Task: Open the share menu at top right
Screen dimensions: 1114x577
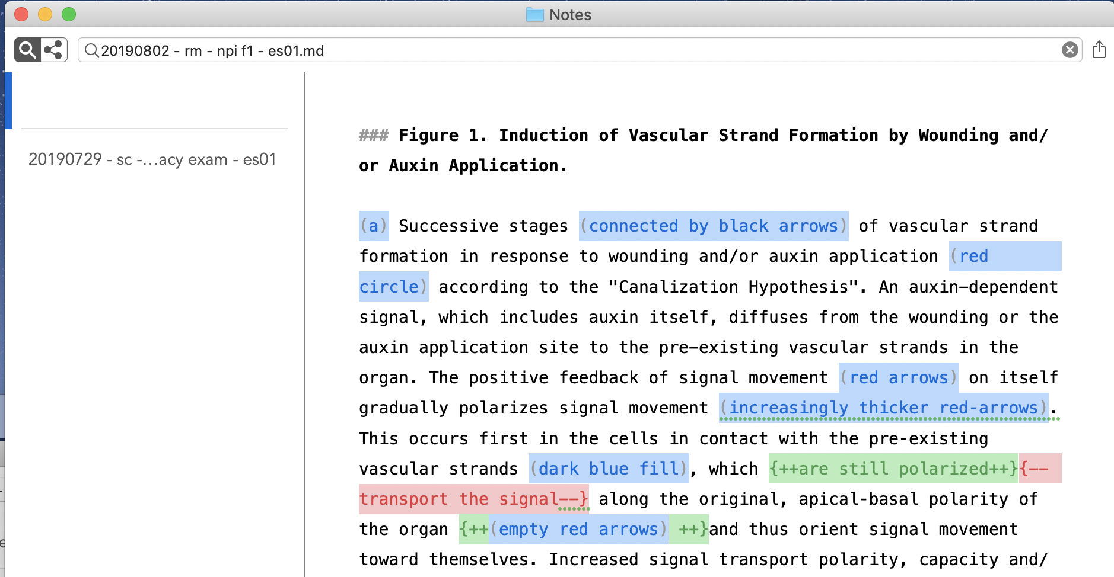Action: [x=1099, y=50]
